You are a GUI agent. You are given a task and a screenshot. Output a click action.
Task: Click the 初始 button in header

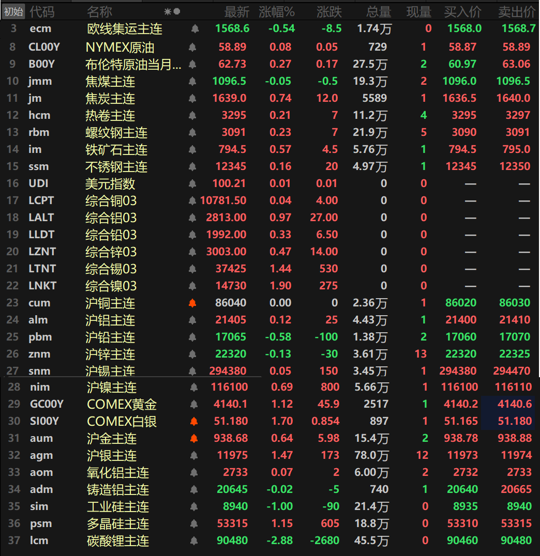13,11
